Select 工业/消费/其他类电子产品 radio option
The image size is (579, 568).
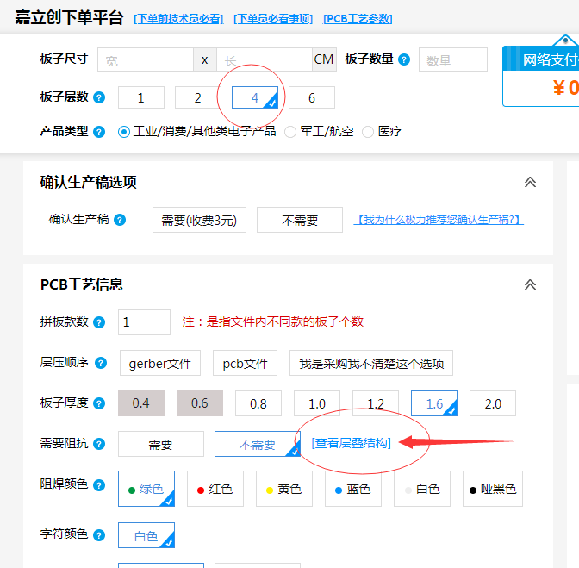coord(124,132)
